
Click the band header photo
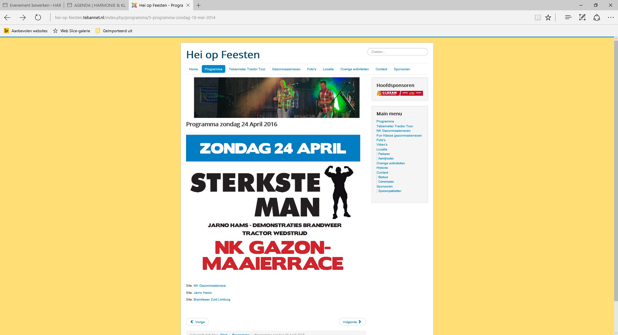pyautogui.click(x=276, y=98)
